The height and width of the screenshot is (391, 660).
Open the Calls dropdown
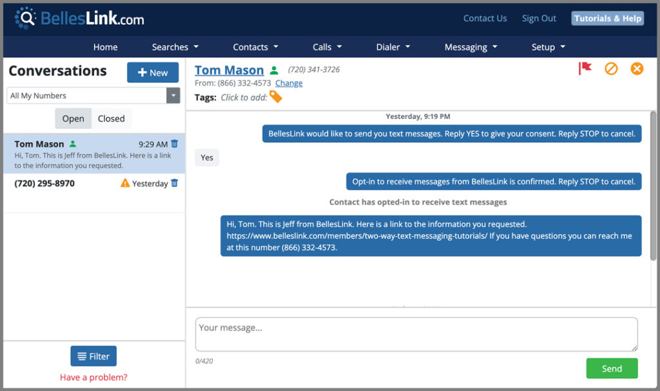coord(327,46)
